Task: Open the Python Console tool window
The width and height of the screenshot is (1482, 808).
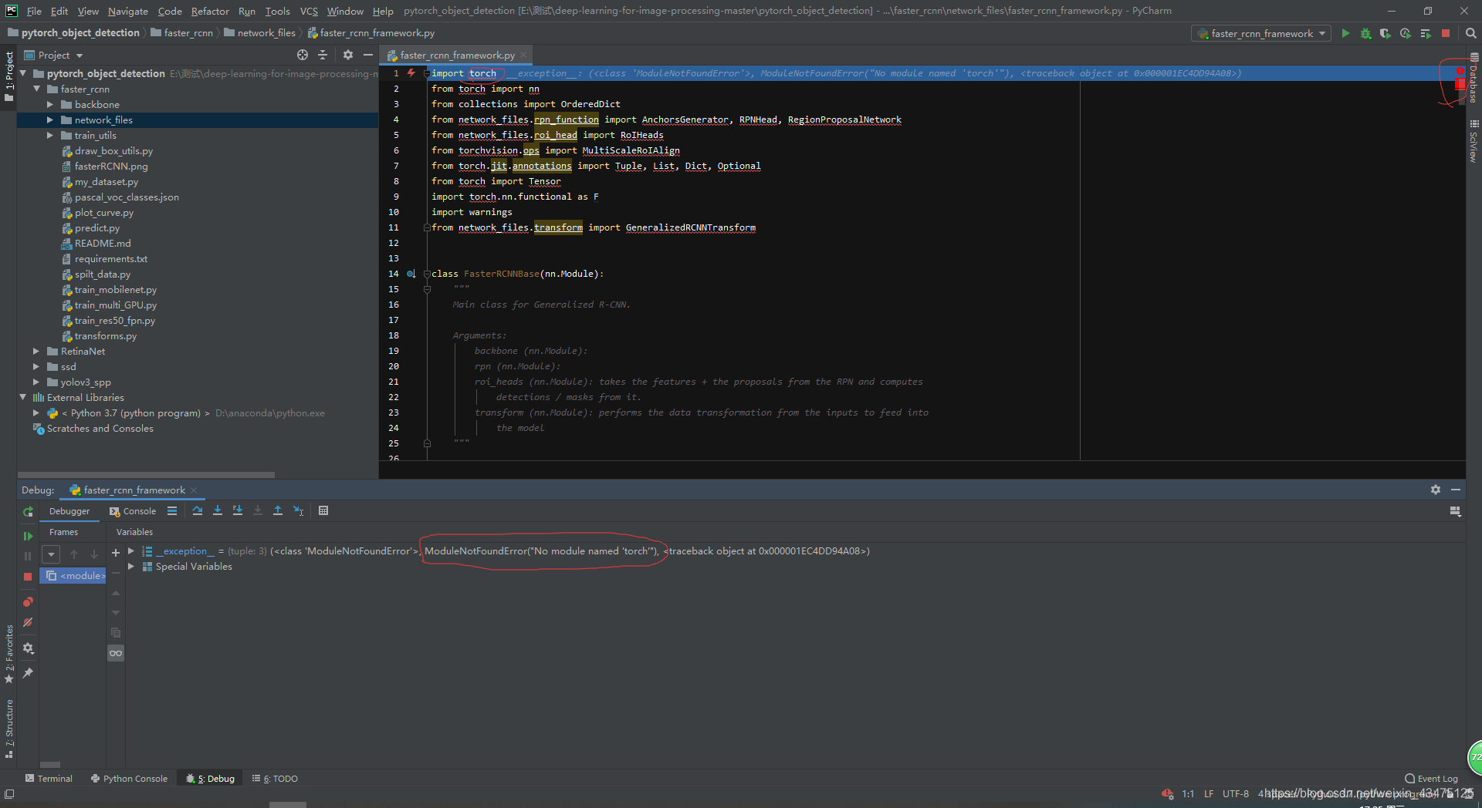Action: click(x=129, y=779)
